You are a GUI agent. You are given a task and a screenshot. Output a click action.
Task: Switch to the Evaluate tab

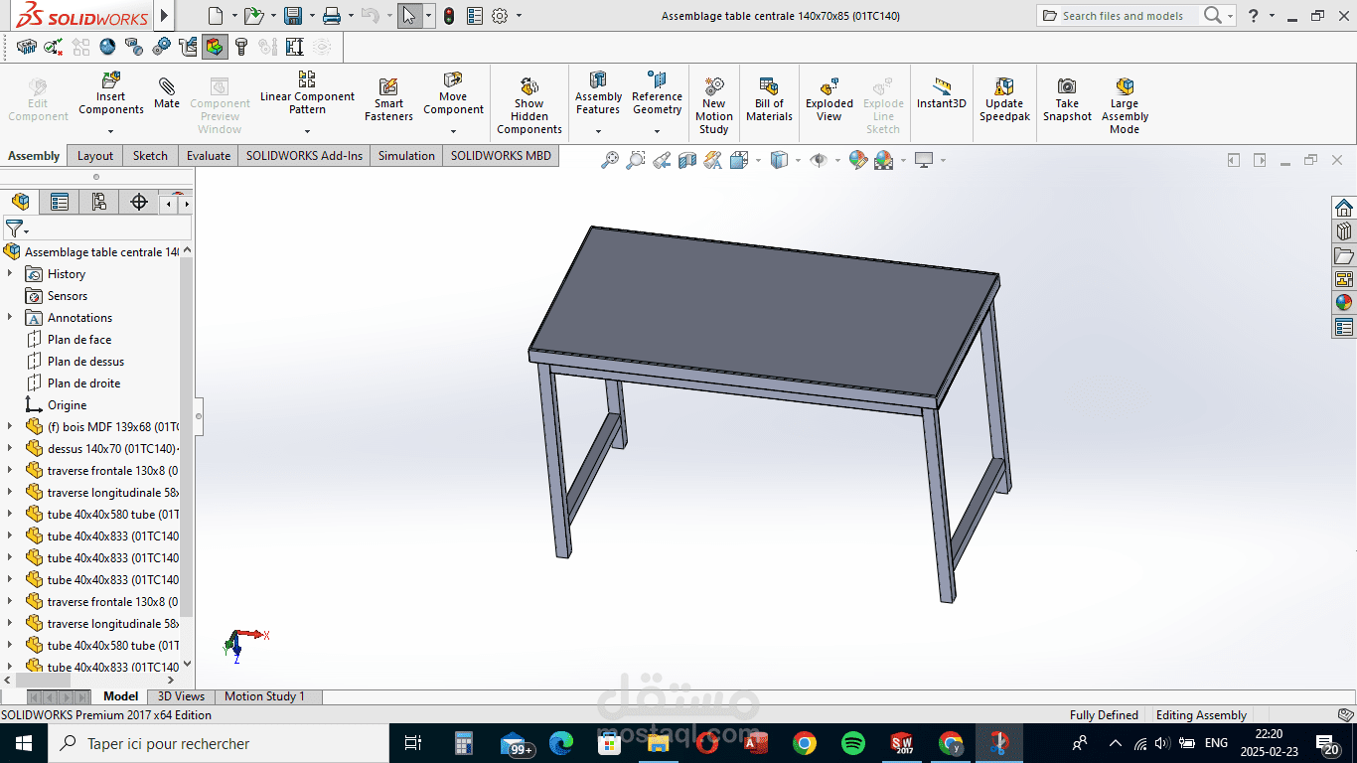209,155
